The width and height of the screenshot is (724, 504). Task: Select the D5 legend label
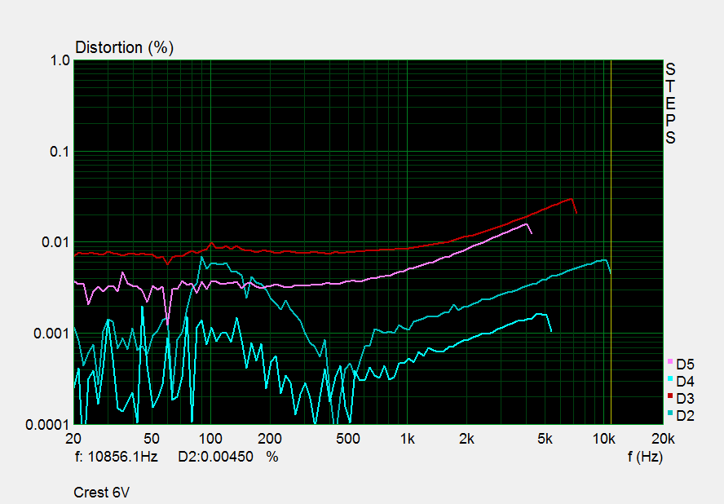click(x=685, y=365)
